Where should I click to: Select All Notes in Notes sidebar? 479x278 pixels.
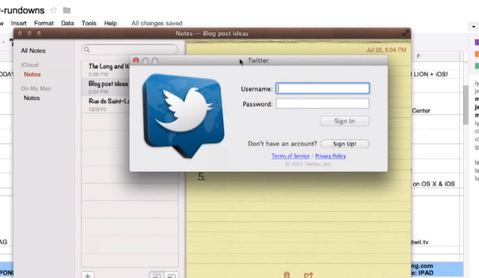point(33,50)
